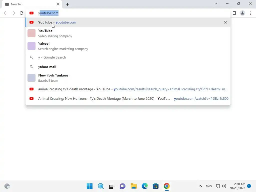
Task: Open Animal Crossing: New Horizons video suggestion
Action: click(128, 98)
